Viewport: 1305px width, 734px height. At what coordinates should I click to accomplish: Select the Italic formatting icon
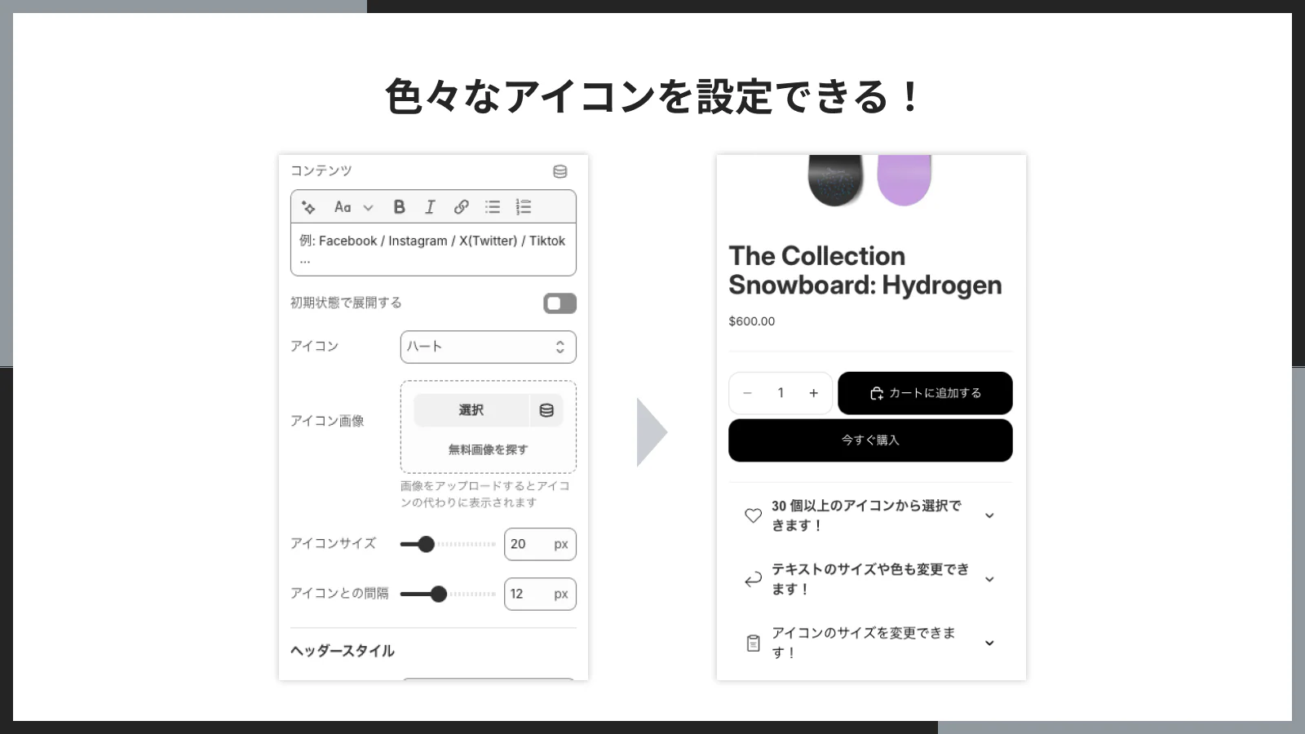[x=430, y=206]
